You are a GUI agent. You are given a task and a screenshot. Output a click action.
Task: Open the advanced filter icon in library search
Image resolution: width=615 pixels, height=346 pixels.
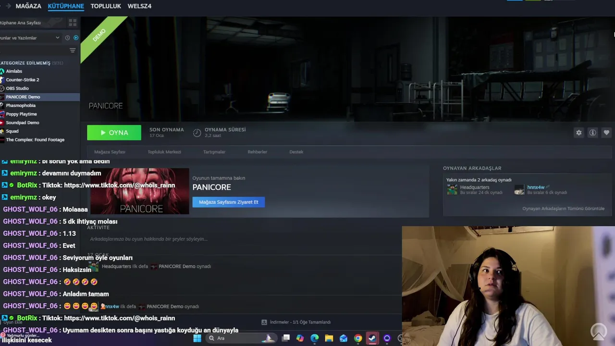click(73, 50)
